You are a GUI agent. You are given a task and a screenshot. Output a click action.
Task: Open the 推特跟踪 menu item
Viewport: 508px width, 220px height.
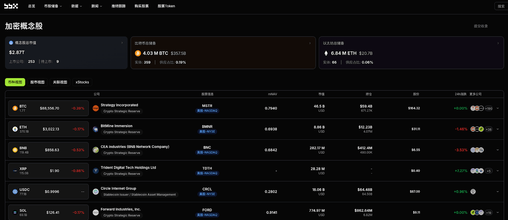pyautogui.click(x=118, y=6)
